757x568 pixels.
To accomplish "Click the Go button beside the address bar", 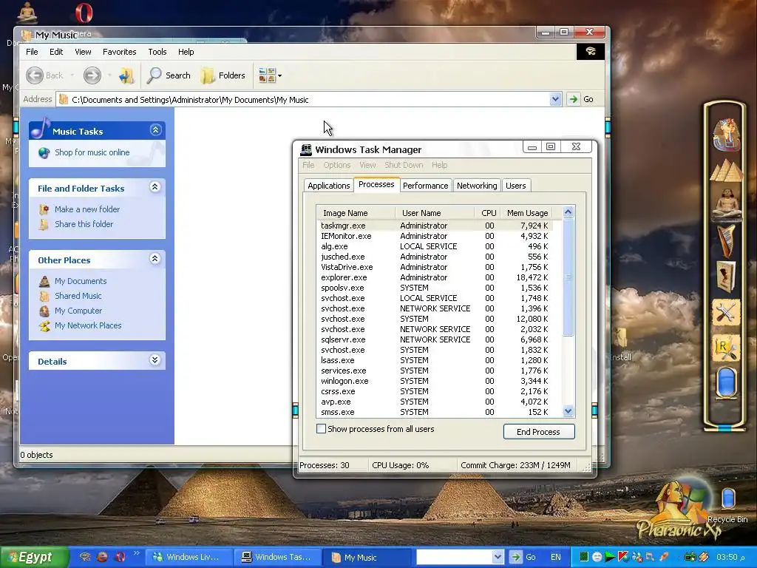I will [583, 99].
